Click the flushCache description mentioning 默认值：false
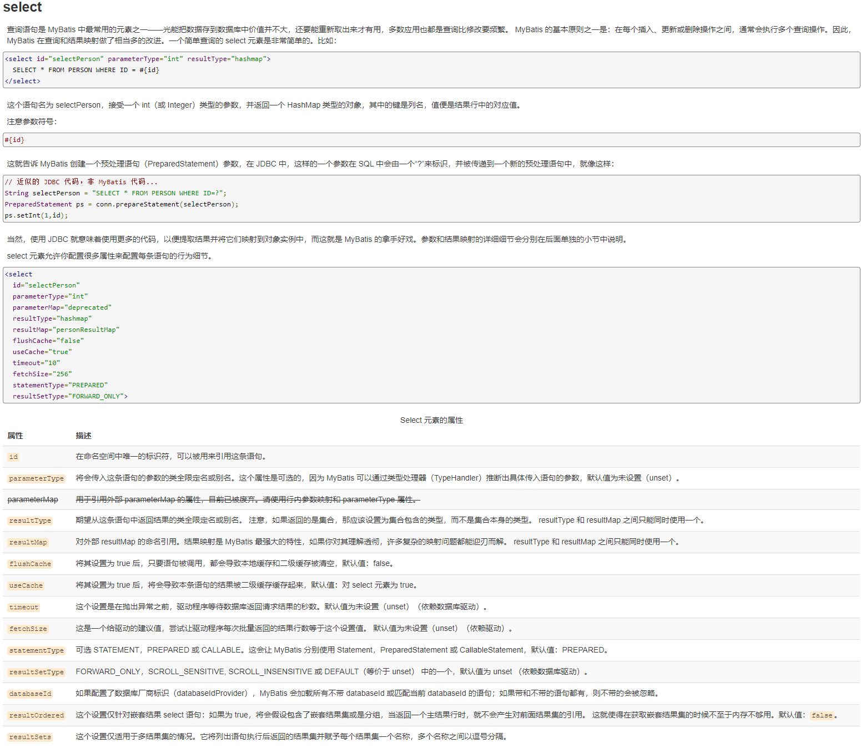Viewport: 861px width, 753px height. tap(236, 563)
